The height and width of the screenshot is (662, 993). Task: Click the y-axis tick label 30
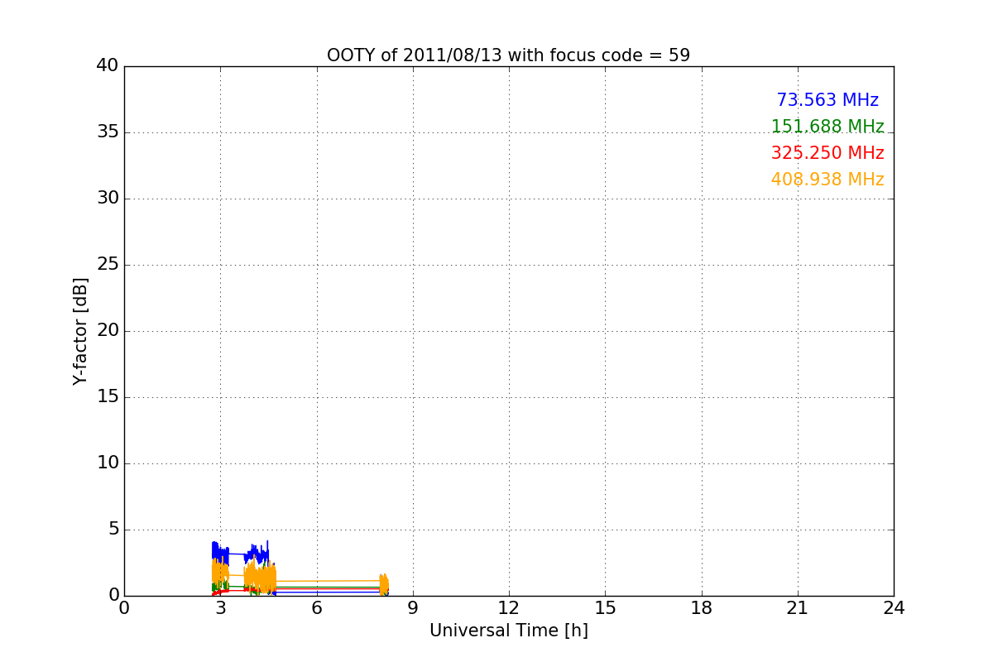(x=108, y=199)
